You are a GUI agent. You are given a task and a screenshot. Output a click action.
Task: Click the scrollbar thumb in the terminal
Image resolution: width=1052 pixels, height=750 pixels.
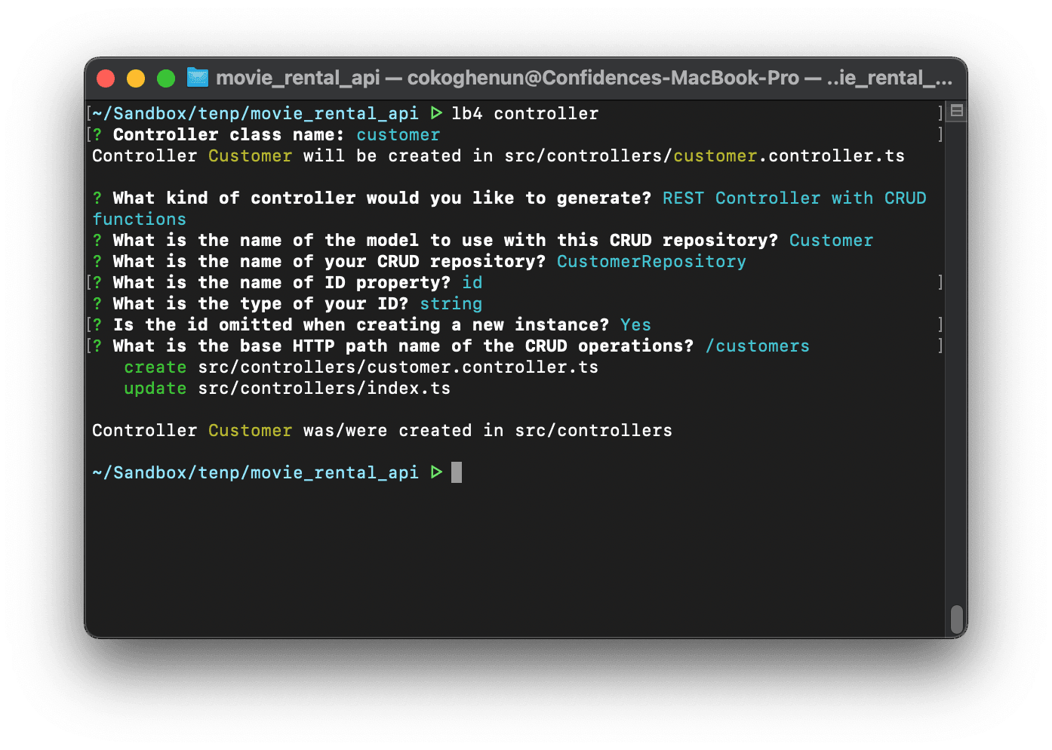coord(956,619)
